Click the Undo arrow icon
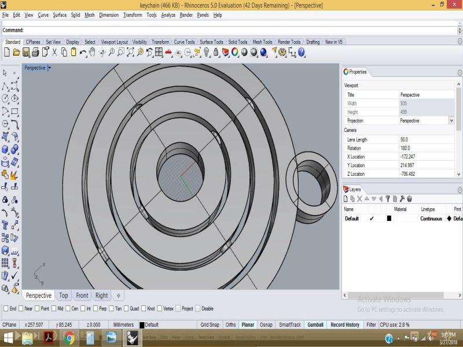 (83, 52)
